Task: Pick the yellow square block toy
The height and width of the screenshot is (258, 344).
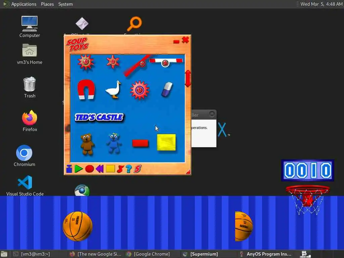Action: (167, 142)
